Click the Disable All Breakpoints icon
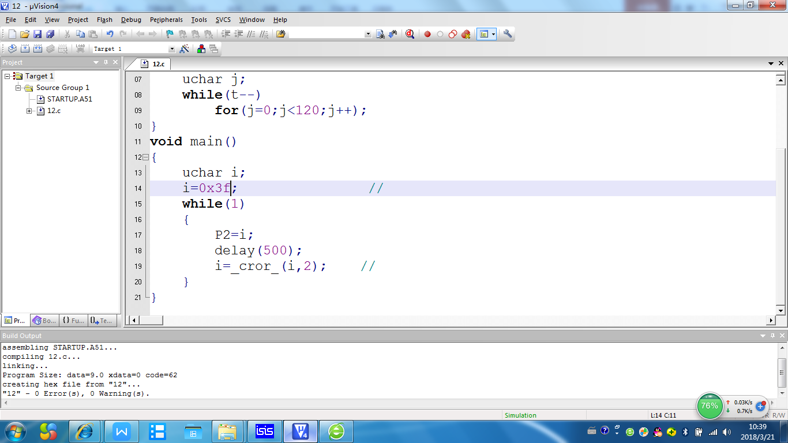The image size is (788, 443). point(453,34)
